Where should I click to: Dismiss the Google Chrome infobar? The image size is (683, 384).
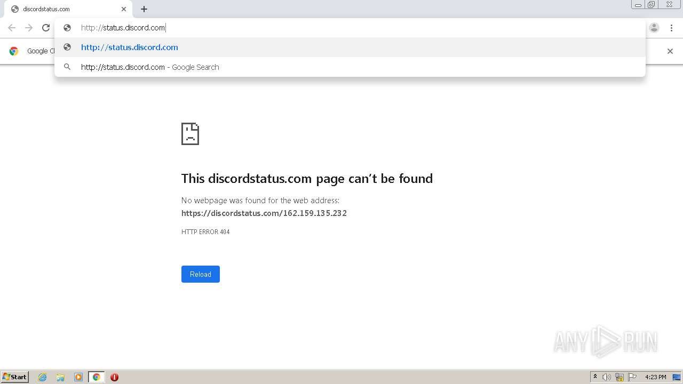[670, 51]
